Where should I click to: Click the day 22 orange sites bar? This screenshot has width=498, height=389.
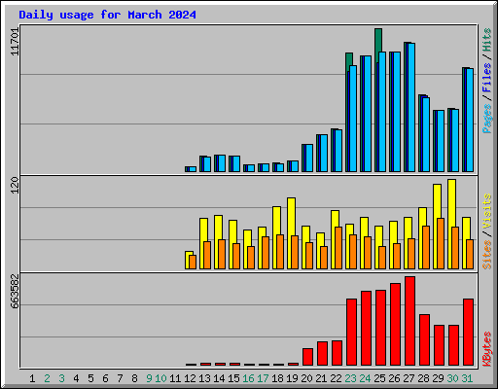[338, 248]
